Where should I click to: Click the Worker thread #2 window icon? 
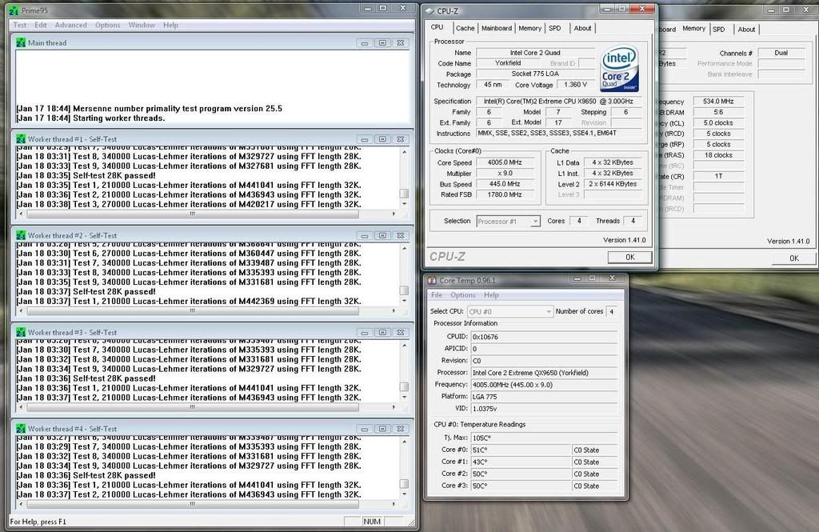(21, 236)
